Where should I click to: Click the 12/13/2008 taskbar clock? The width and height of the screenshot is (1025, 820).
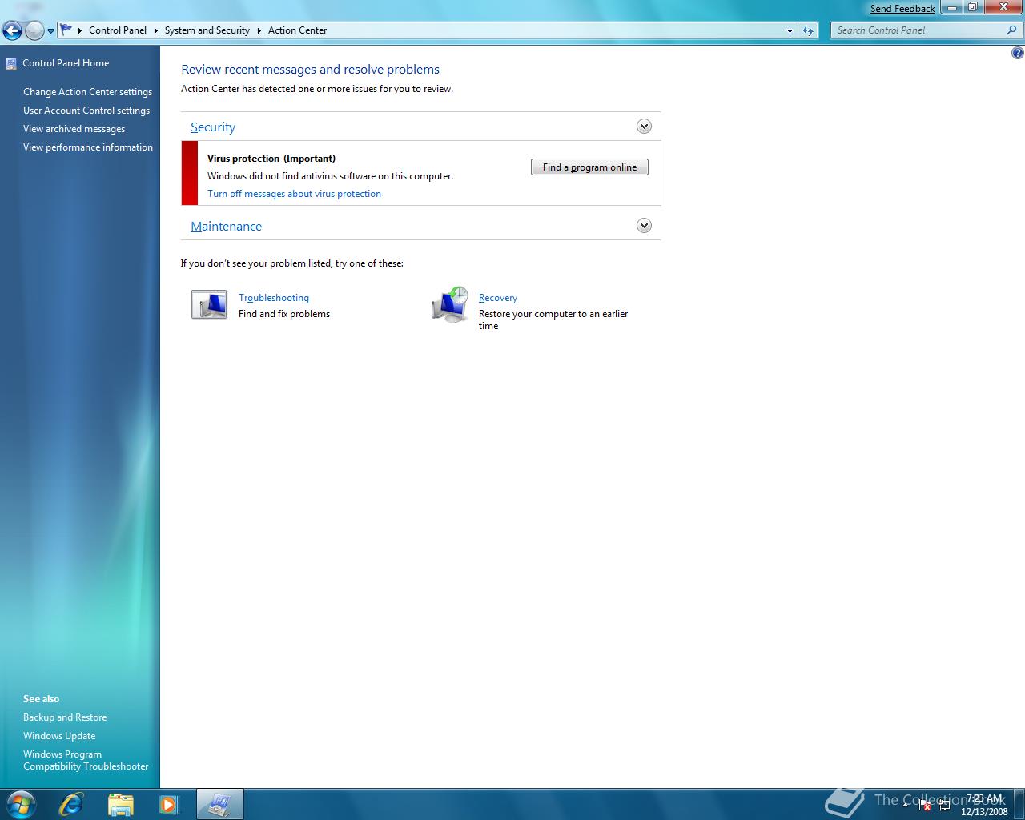point(984,805)
